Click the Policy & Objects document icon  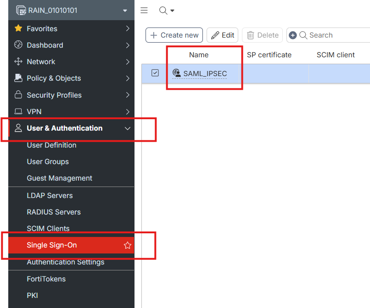coord(18,78)
